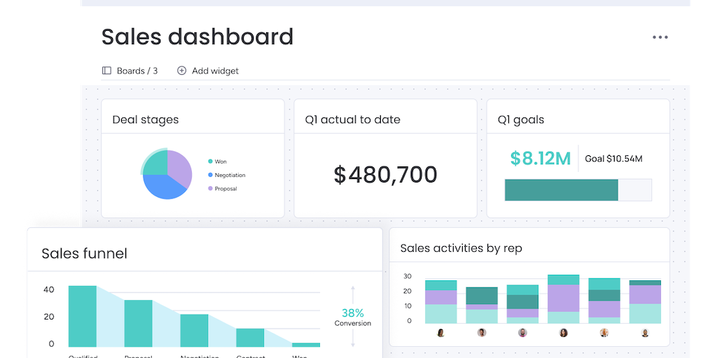Image resolution: width=717 pixels, height=358 pixels.
Task: Open the three-dot dashboard options menu
Action: click(660, 38)
